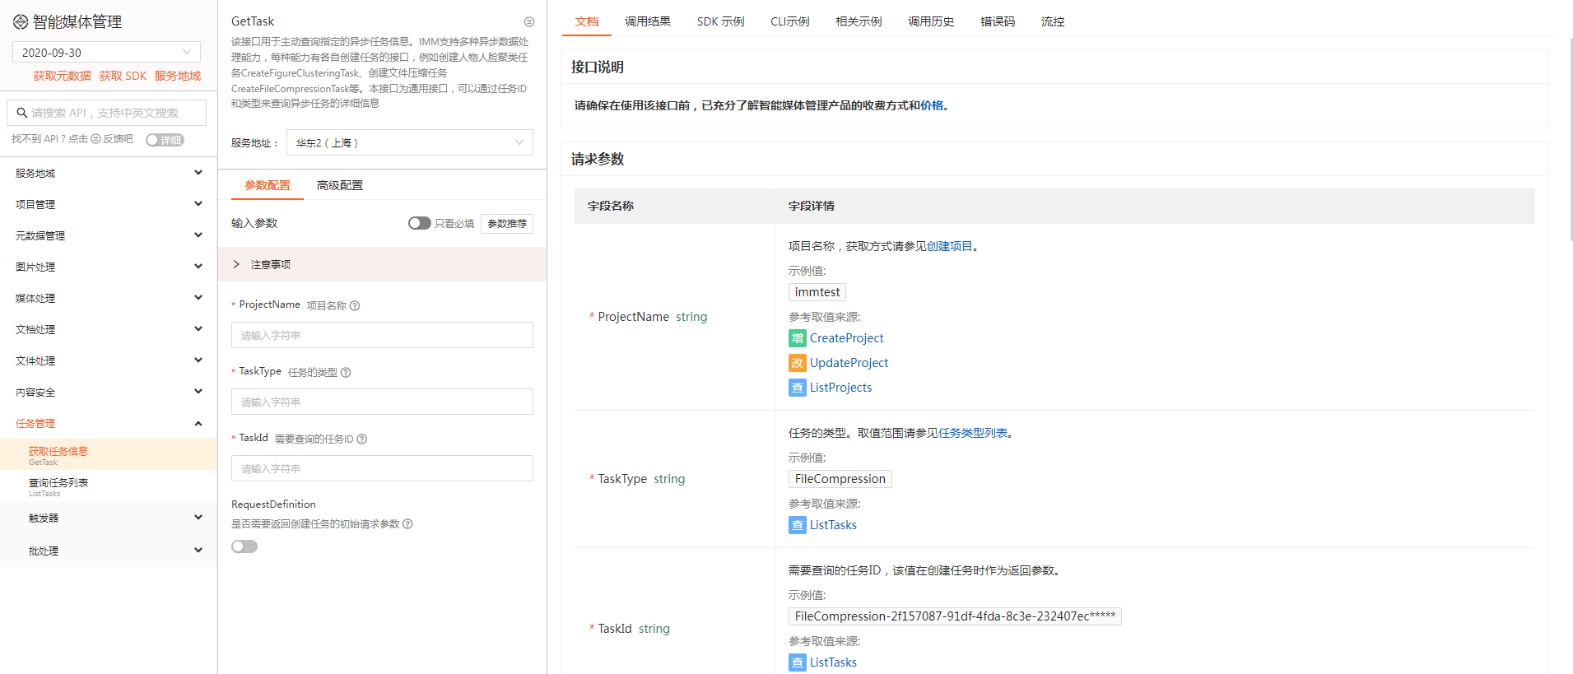Switch to the 错误码 tab

pos(998,21)
